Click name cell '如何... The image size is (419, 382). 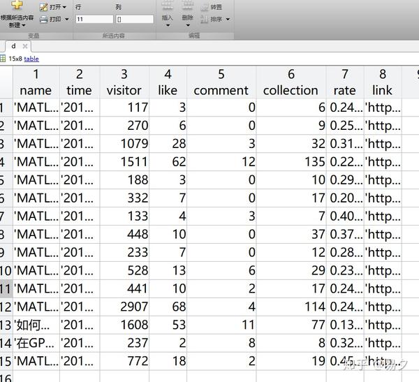(36, 325)
